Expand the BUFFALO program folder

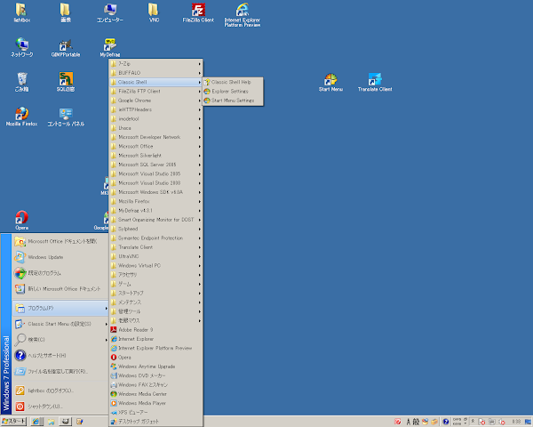coord(156,73)
